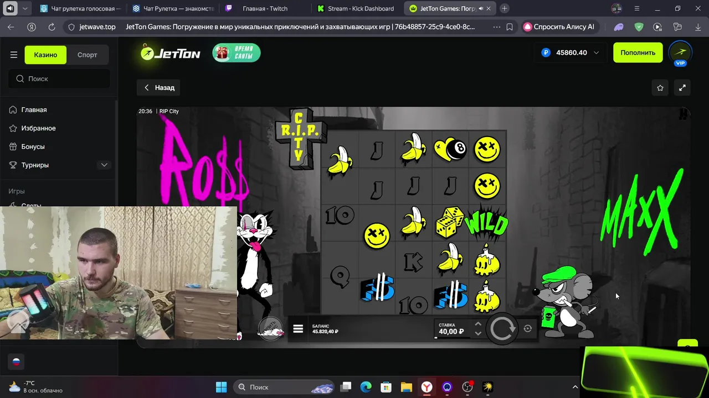
Task: Click the WILD symbol on reels
Action: [486, 223]
